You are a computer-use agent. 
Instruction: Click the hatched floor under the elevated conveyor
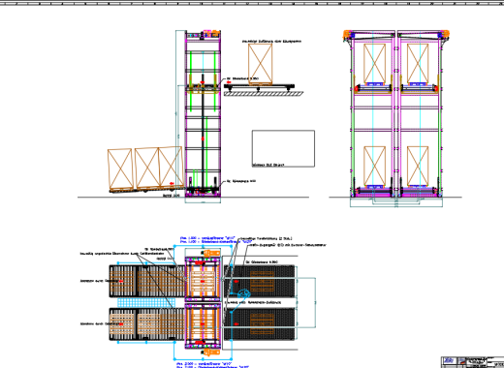pos(264,93)
